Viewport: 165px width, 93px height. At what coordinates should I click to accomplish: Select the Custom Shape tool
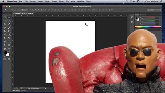click(9, 45)
